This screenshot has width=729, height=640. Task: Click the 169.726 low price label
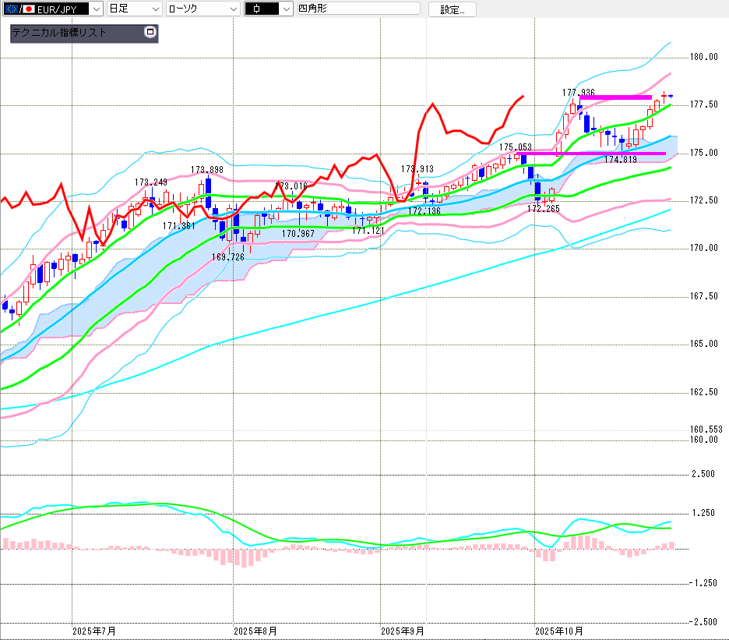tap(227, 256)
